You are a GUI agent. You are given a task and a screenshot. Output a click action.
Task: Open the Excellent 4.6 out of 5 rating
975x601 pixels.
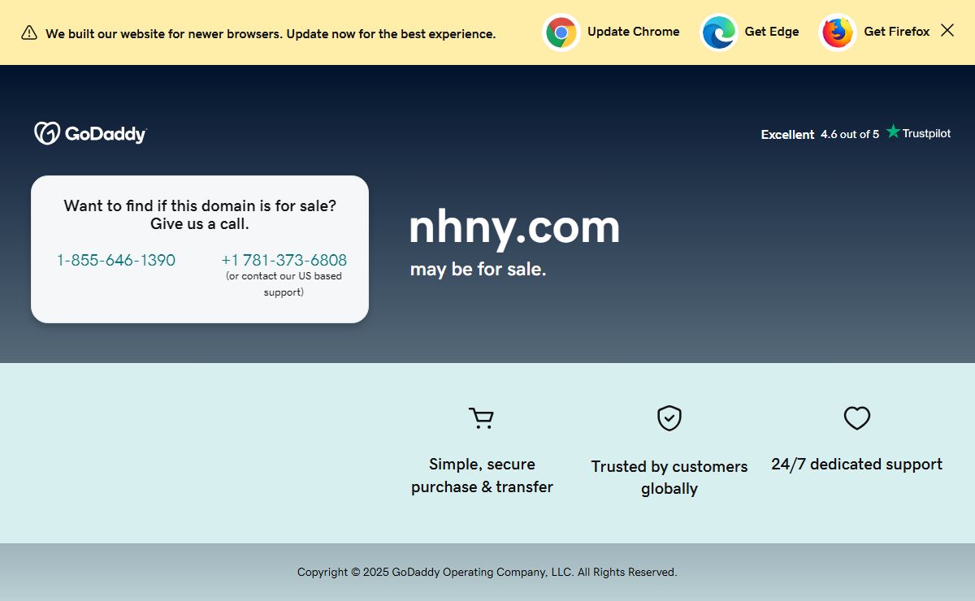coord(820,134)
